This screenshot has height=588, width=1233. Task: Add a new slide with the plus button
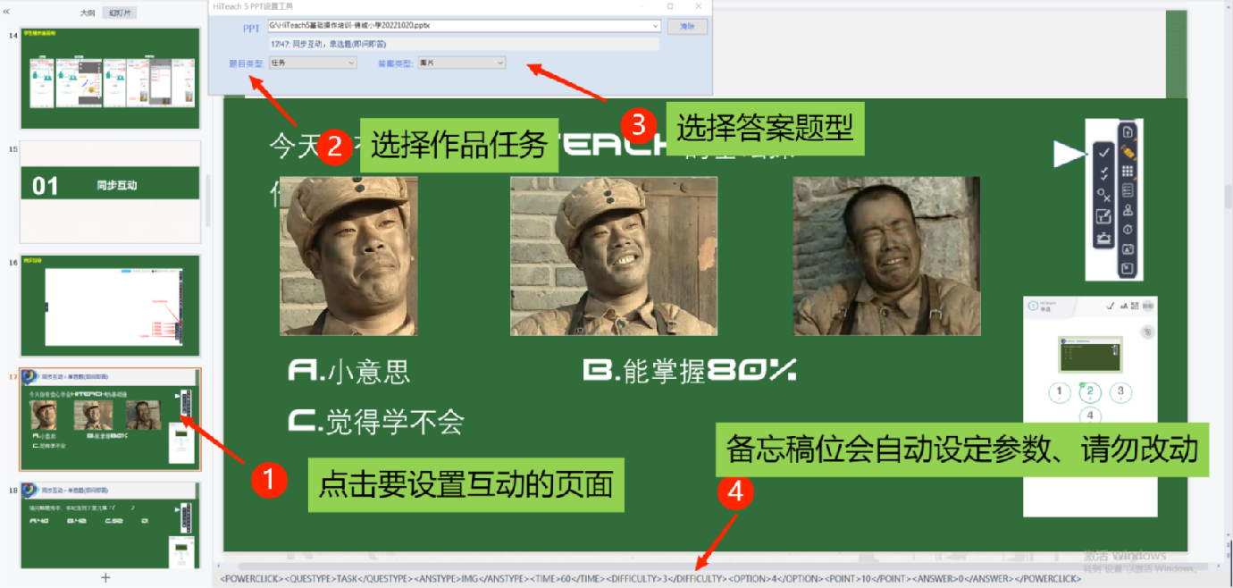(105, 577)
